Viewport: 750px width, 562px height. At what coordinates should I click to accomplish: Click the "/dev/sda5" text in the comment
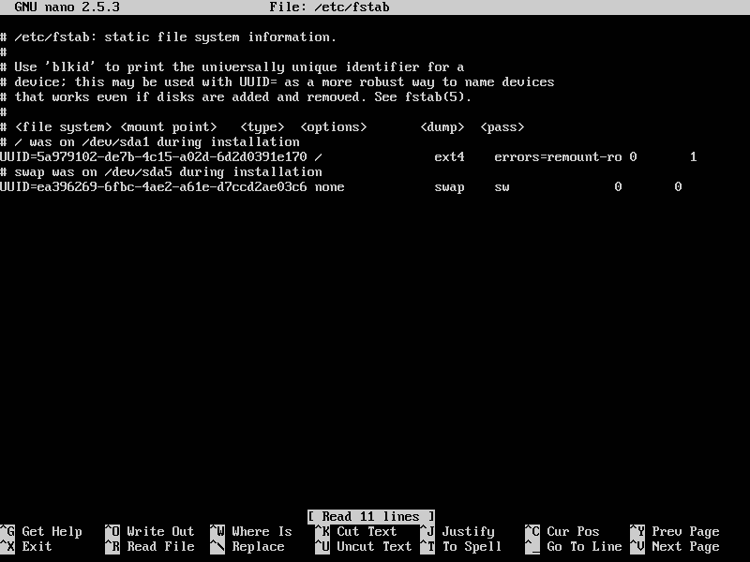[x=138, y=172]
